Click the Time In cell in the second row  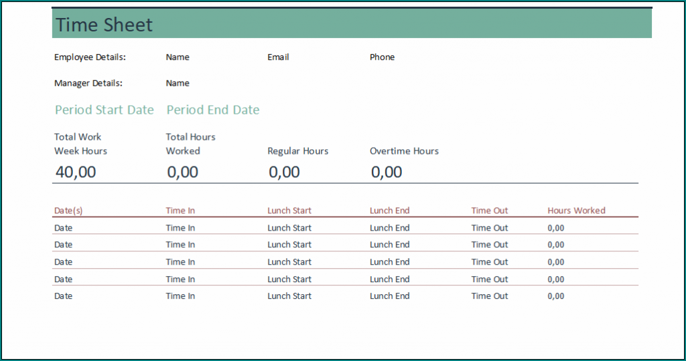tap(180, 245)
